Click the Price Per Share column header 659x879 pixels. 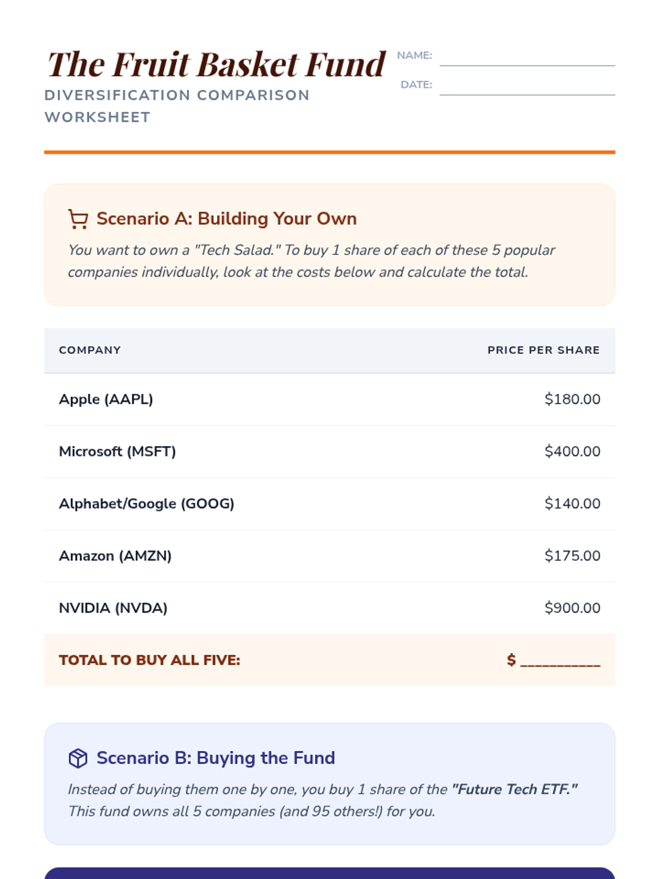(543, 351)
